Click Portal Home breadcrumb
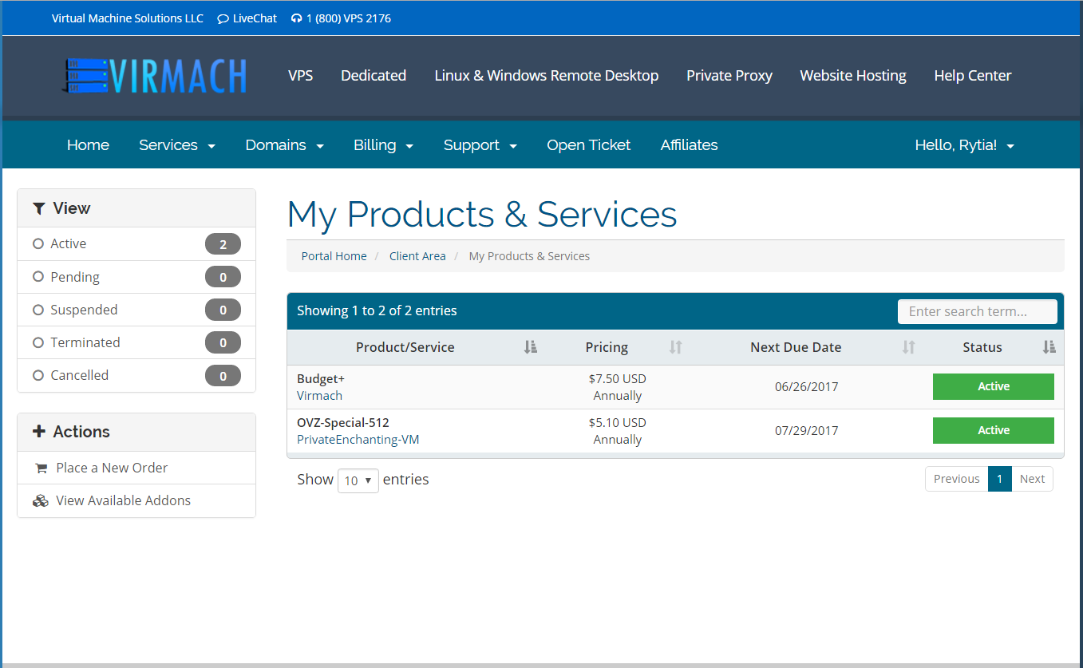The image size is (1083, 668). coord(334,256)
